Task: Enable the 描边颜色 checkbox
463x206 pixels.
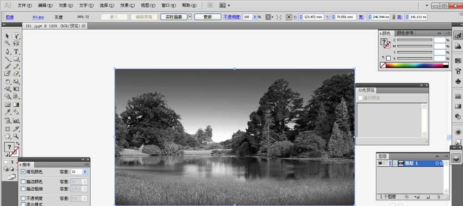Action: point(23,182)
